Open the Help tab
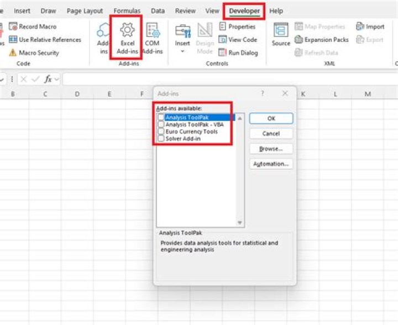The image size is (398, 325). pyautogui.click(x=276, y=11)
